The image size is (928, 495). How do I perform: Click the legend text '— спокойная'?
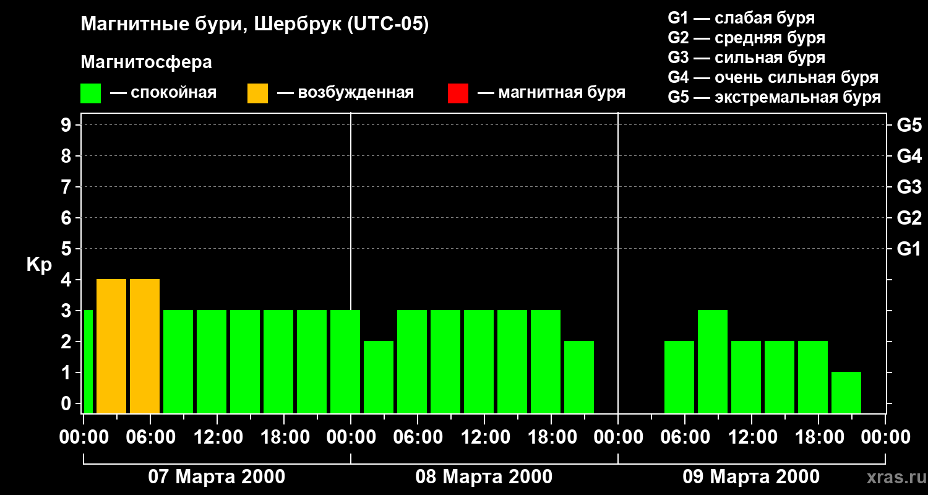pos(163,93)
